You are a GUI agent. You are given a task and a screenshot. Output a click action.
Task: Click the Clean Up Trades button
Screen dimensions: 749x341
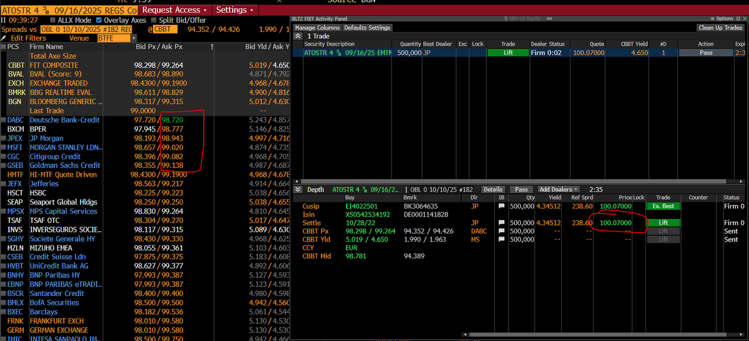click(720, 27)
